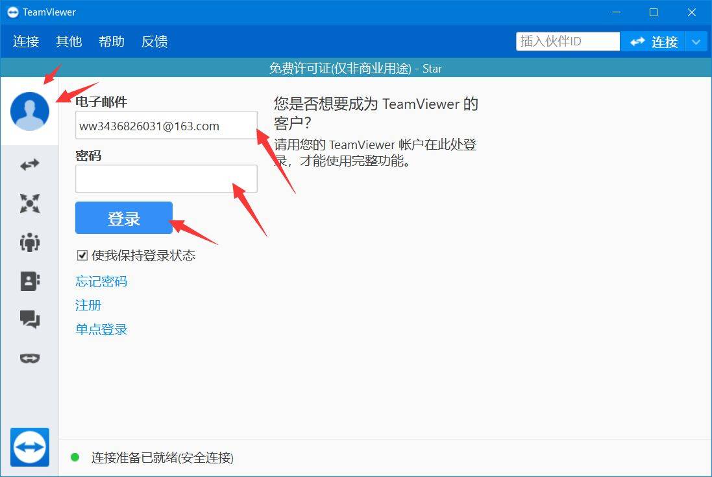
Task: Click the heading 您是否想要成为 TeamViewer 的客户
Action: 376,113
